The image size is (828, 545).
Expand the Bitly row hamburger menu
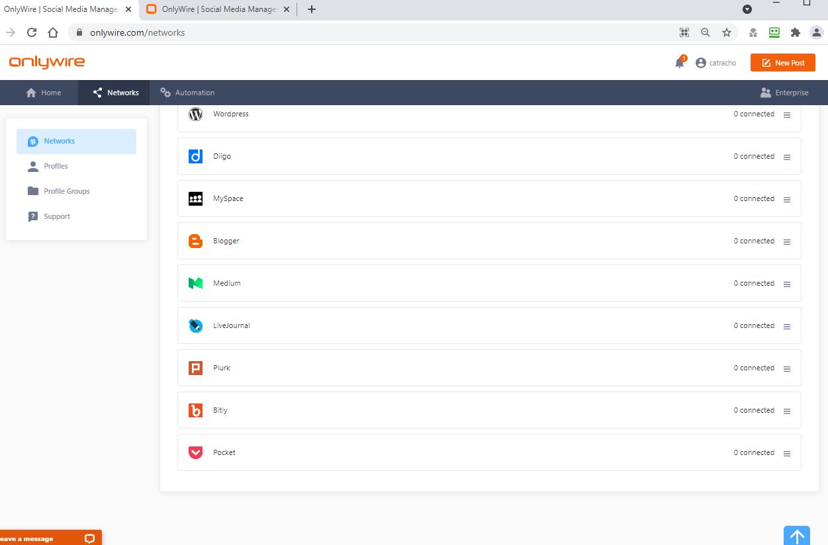[787, 411]
